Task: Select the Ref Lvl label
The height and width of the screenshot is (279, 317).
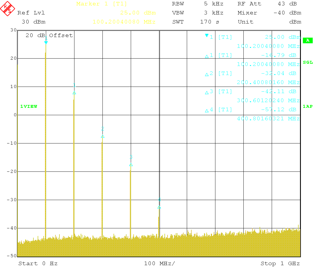Action: [x=31, y=13]
